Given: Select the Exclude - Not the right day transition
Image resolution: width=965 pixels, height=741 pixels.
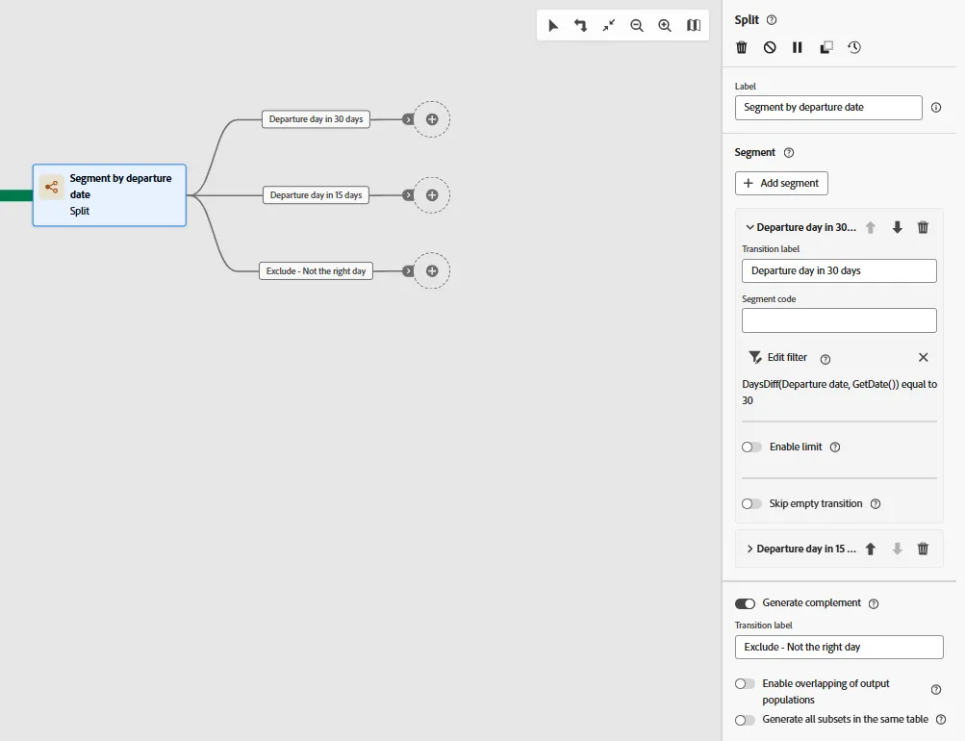Looking at the screenshot, I should (316, 270).
